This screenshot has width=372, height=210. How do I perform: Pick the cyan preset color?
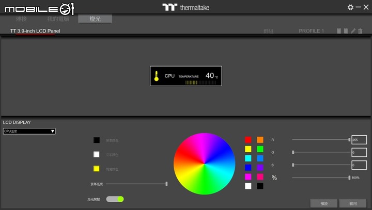[248, 158]
